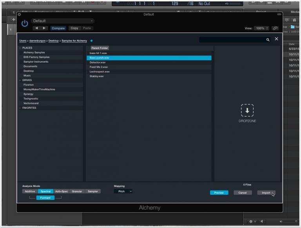Open the View 100% size stepper
Screen dimensions: 301x228
pyautogui.click(x=261, y=28)
